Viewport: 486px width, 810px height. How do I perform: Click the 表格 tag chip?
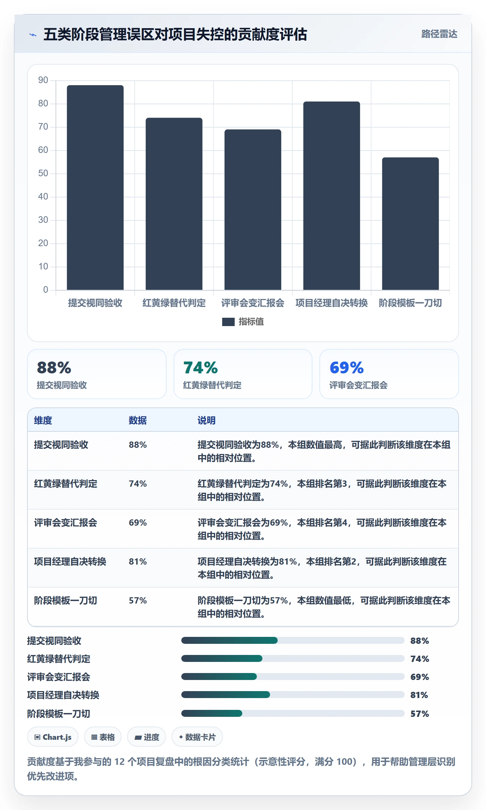(x=103, y=737)
